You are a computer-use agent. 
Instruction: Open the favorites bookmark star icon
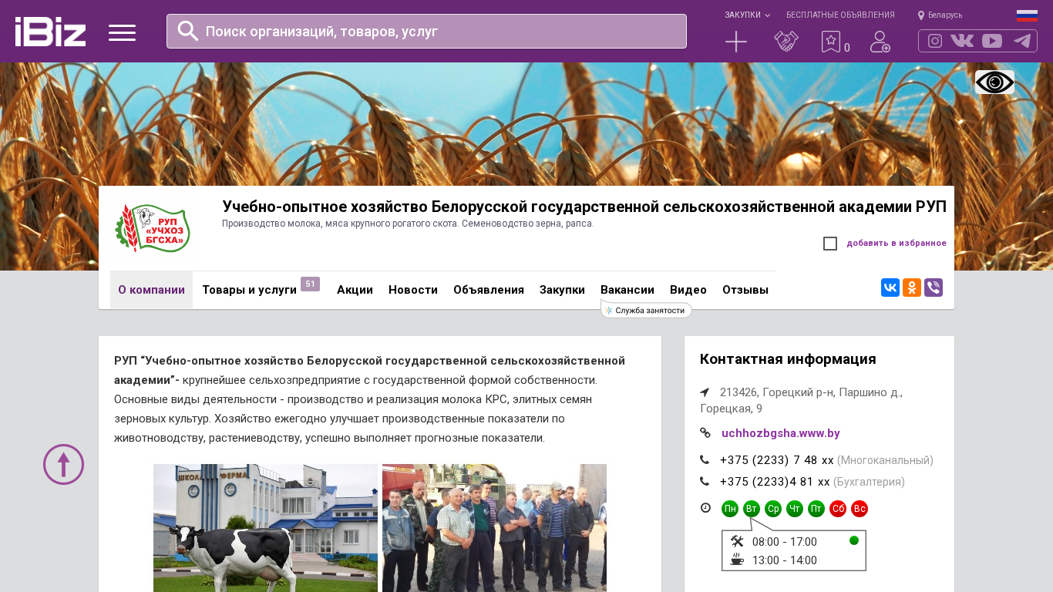830,42
